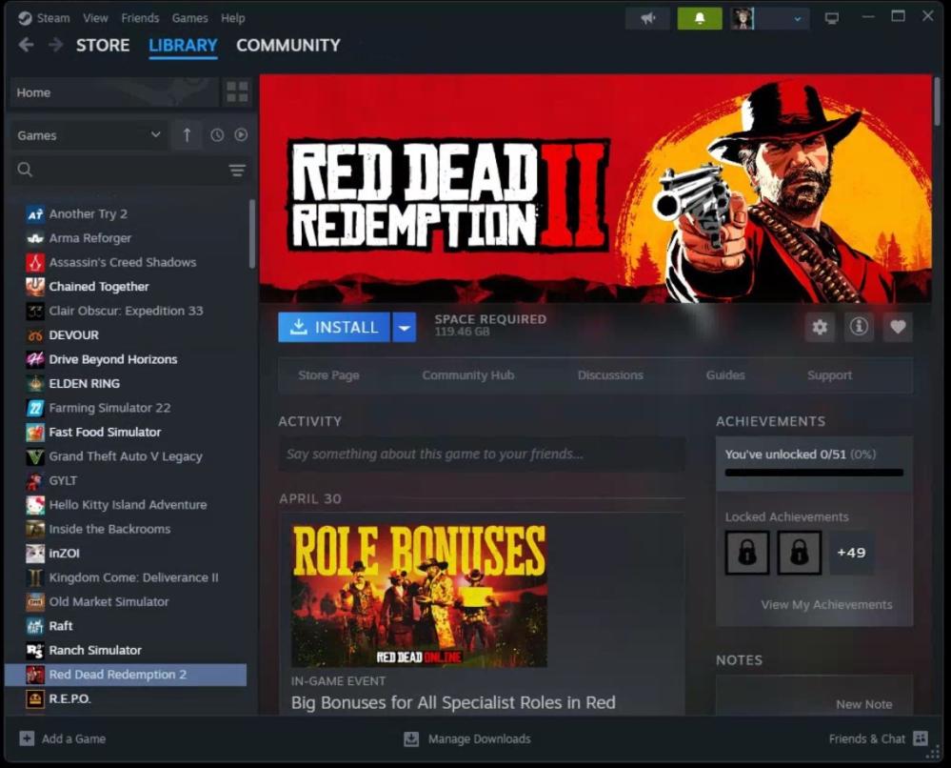Click the second locked achievement icon
Screen dimensions: 951x768
(x=800, y=553)
